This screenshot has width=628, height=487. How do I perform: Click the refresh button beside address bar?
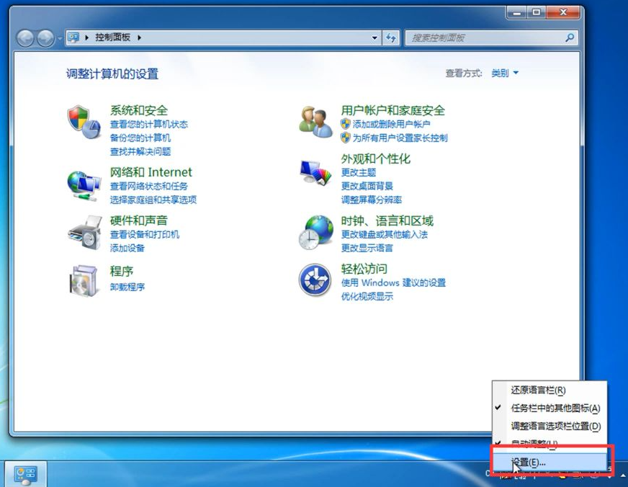390,37
